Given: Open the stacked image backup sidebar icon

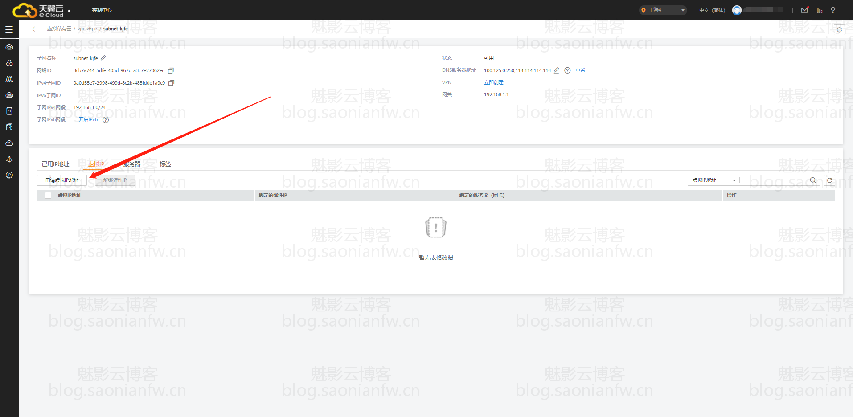Looking at the screenshot, I should click(x=9, y=127).
